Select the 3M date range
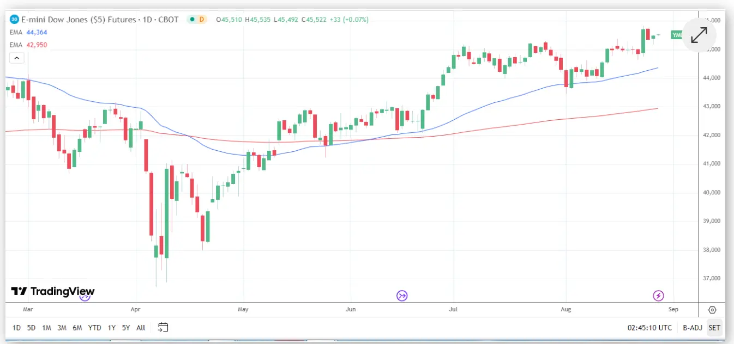This screenshot has height=344, width=734. coord(62,328)
